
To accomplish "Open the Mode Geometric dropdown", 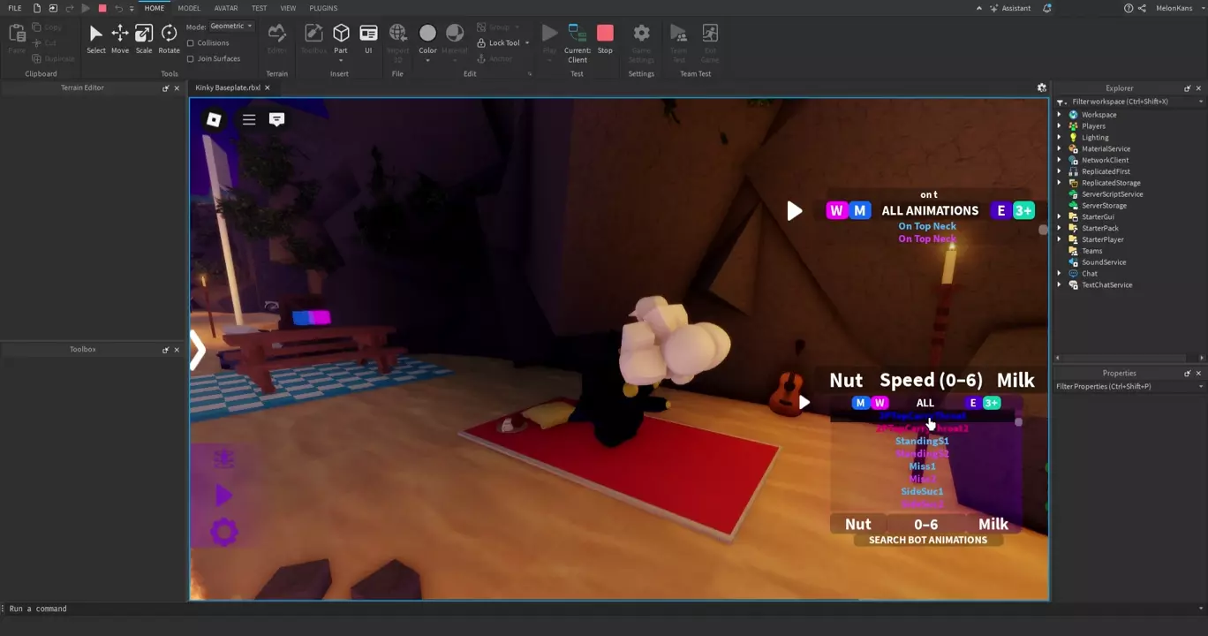I will pyautogui.click(x=231, y=26).
